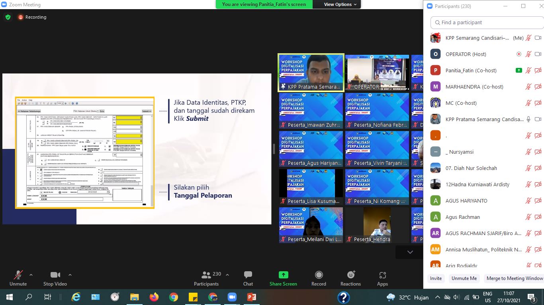The height and width of the screenshot is (305, 544).
Task: Open the Participants list icon
Action: click(206, 278)
